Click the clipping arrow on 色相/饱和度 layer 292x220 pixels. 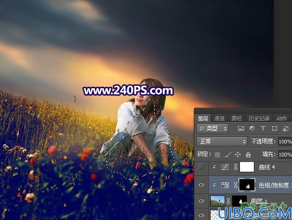coord(214,185)
